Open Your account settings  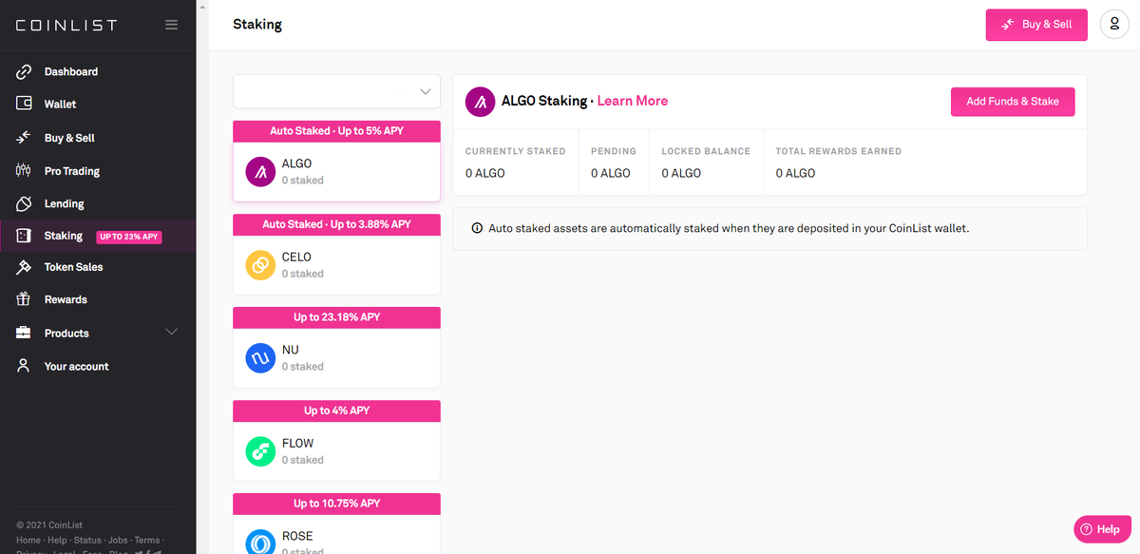(x=76, y=366)
